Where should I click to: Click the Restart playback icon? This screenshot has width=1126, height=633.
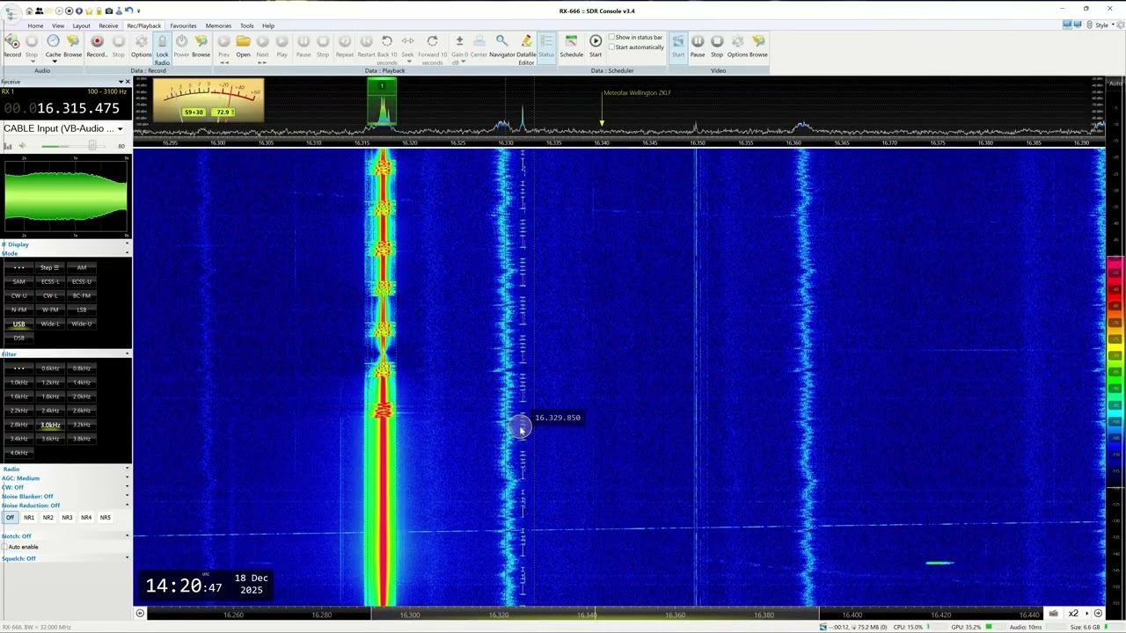[366, 45]
